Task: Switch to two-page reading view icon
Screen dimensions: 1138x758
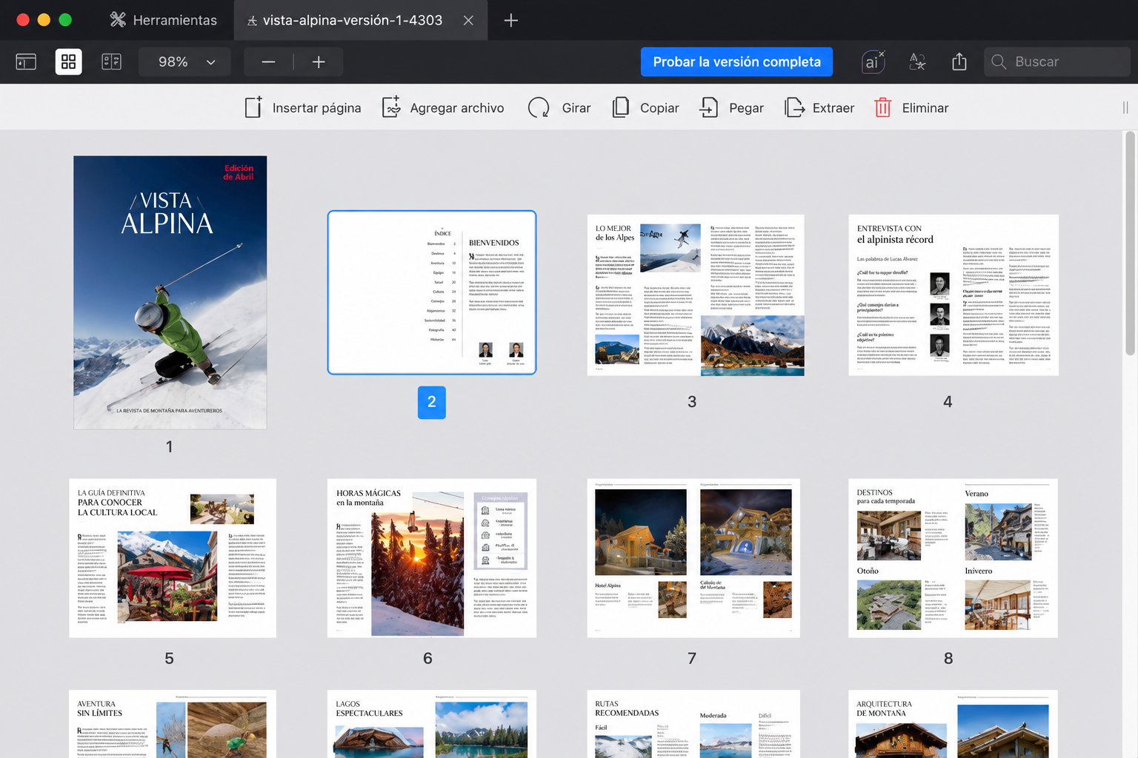Action: tap(112, 61)
